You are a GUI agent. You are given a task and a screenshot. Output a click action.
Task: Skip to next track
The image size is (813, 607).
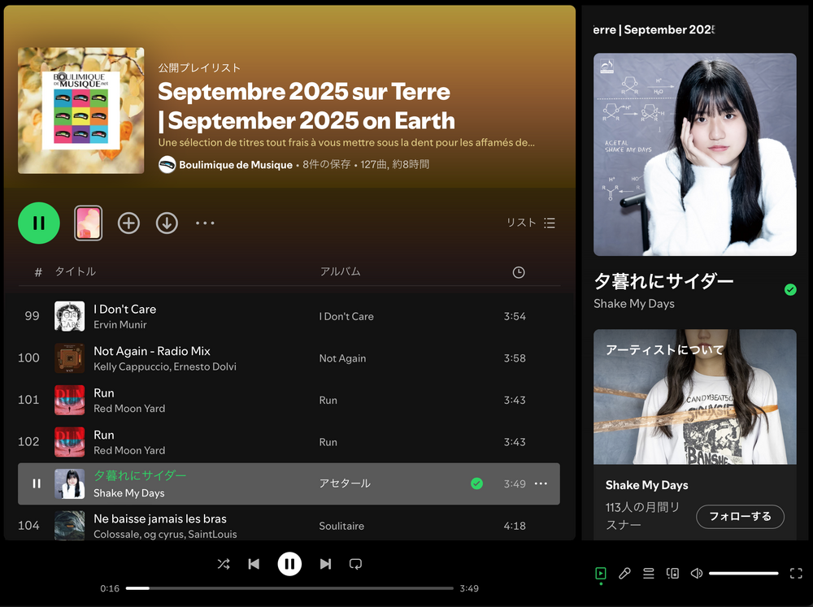(325, 564)
